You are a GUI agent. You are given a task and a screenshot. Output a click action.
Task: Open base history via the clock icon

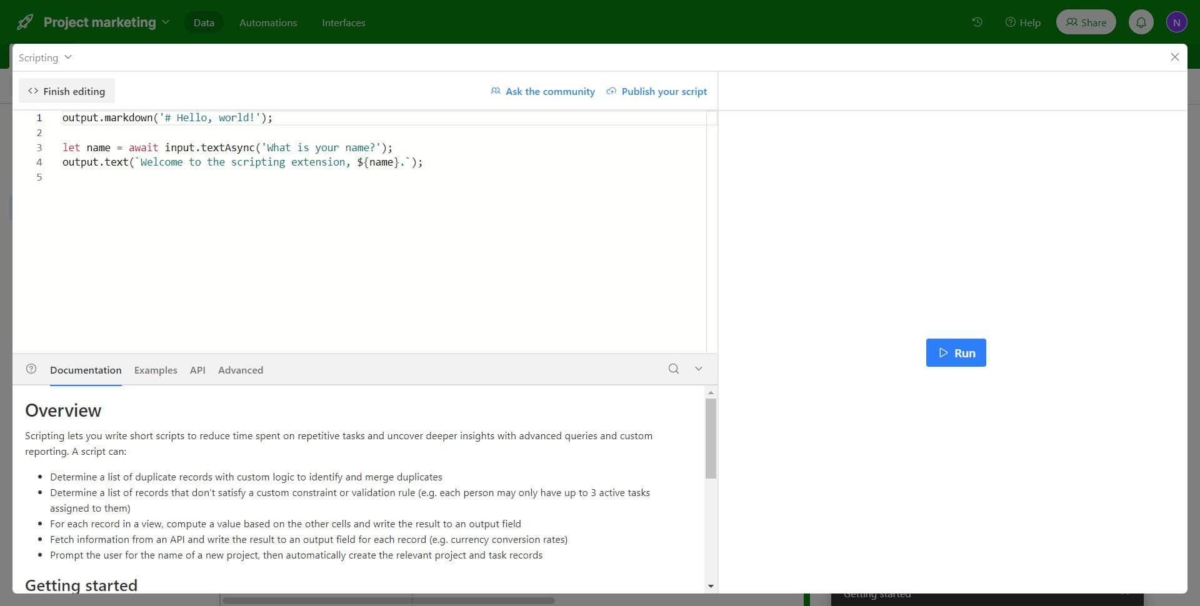tap(977, 21)
